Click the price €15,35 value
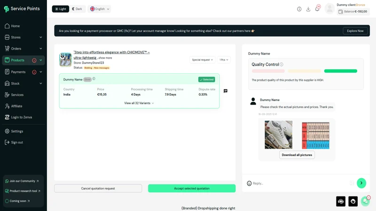The width and height of the screenshot is (376, 211). point(102,95)
